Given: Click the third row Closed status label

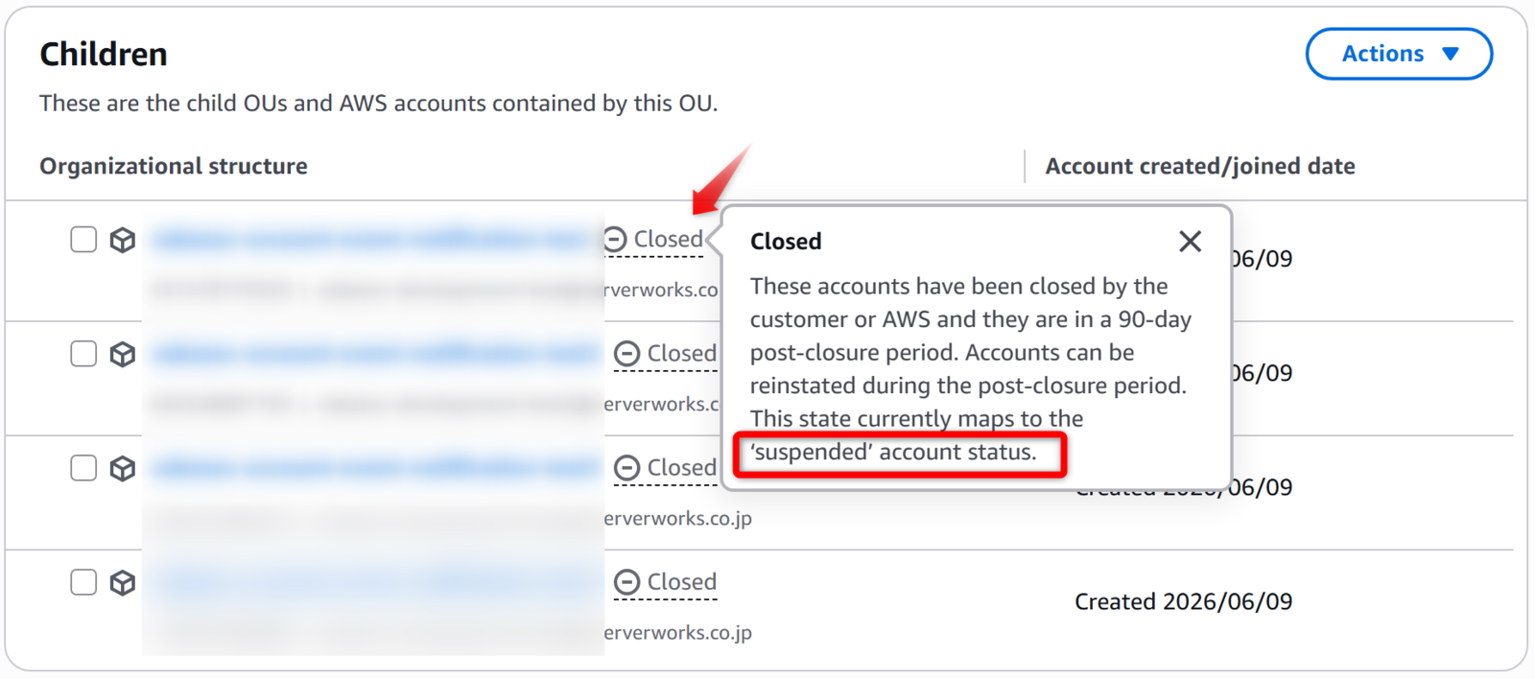Looking at the screenshot, I should click(x=681, y=467).
